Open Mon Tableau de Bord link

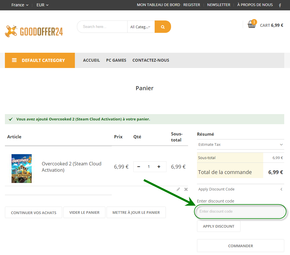[x=158, y=5]
